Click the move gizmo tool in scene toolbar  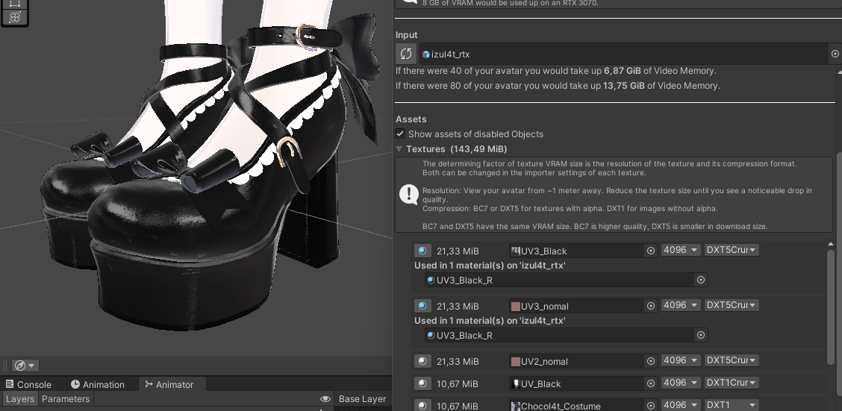click(15, 16)
